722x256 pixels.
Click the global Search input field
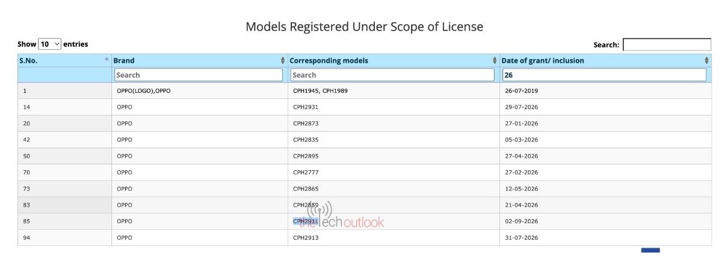coord(667,44)
